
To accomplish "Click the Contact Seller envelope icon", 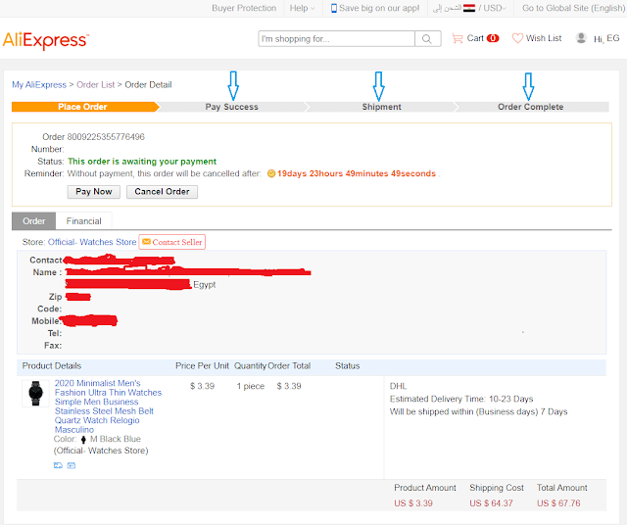I will tap(146, 242).
